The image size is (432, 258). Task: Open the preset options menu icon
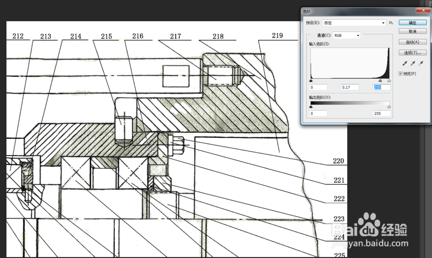(391, 22)
